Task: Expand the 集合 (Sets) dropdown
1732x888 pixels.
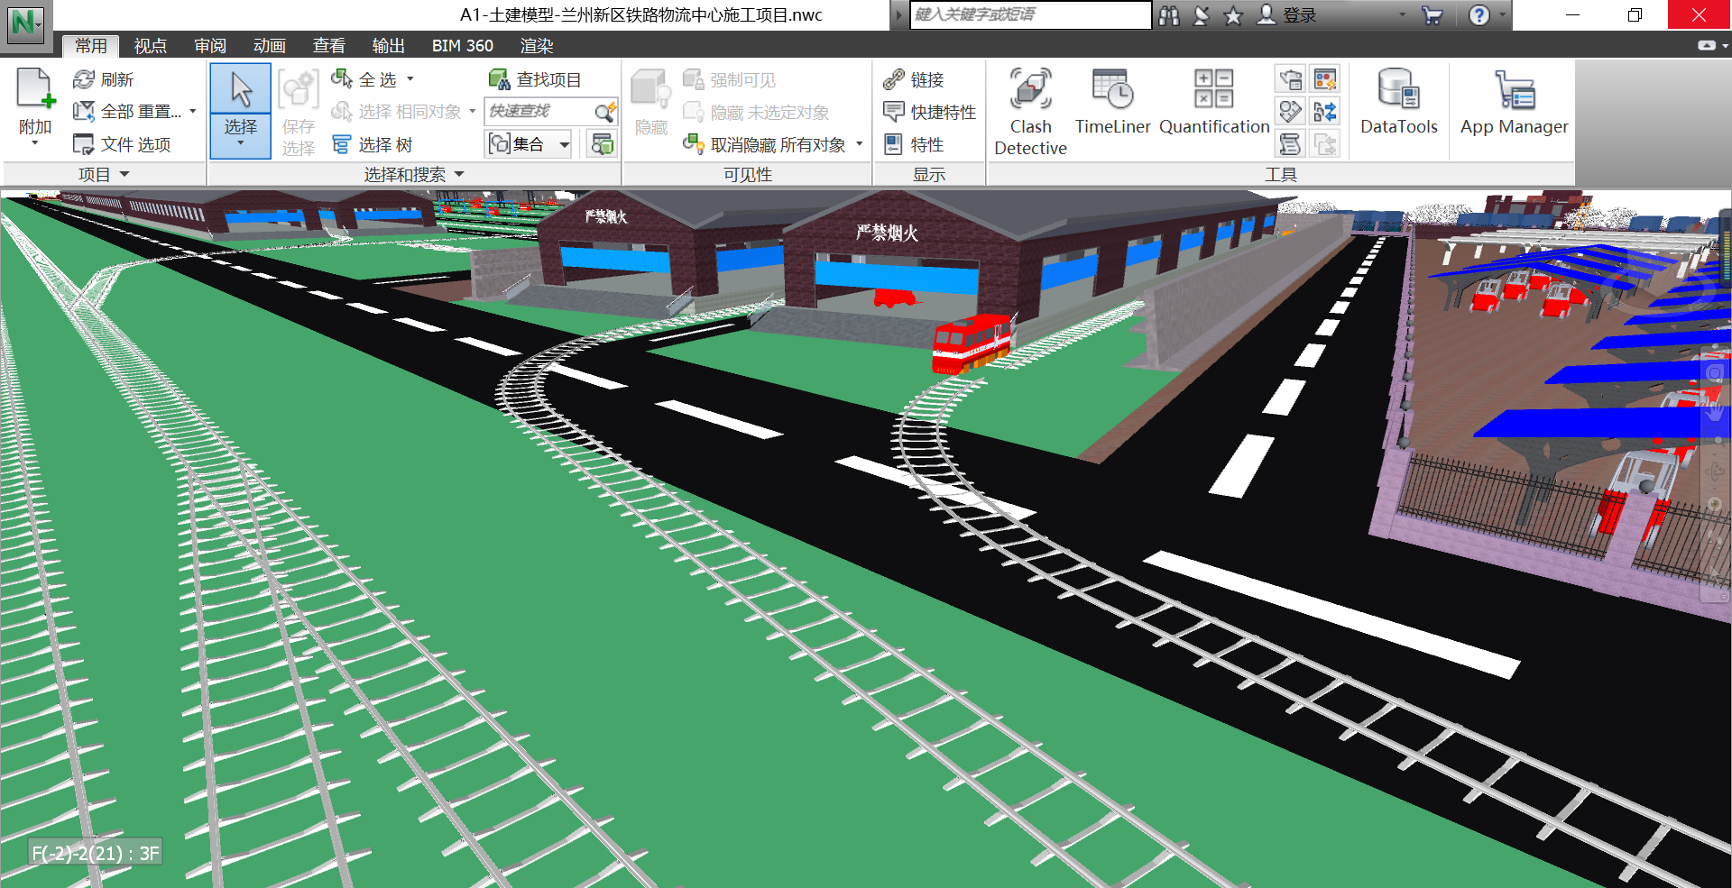Action: pyautogui.click(x=565, y=144)
